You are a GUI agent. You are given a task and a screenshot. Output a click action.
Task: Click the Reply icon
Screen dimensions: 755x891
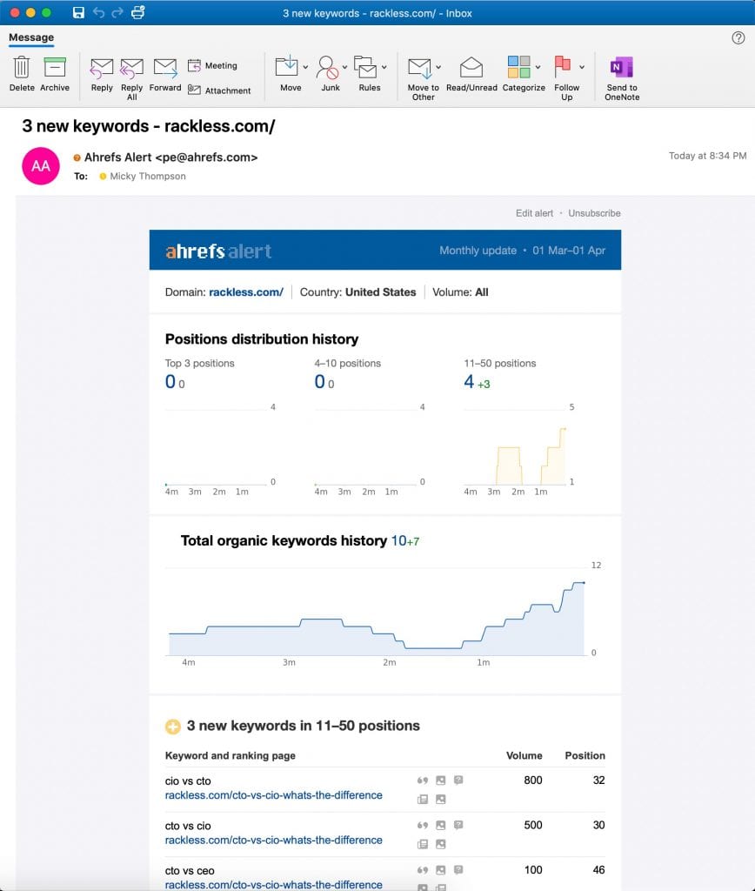click(102, 69)
